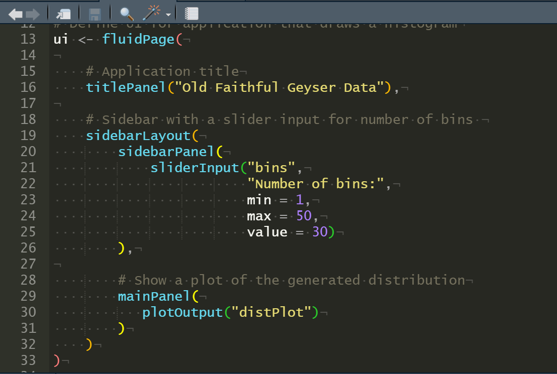This screenshot has width=557, height=374.
Task: Click the 'max' argument name
Action: [x=259, y=216]
